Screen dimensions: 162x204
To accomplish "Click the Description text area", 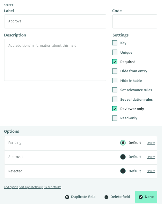I will coord(55,60).
